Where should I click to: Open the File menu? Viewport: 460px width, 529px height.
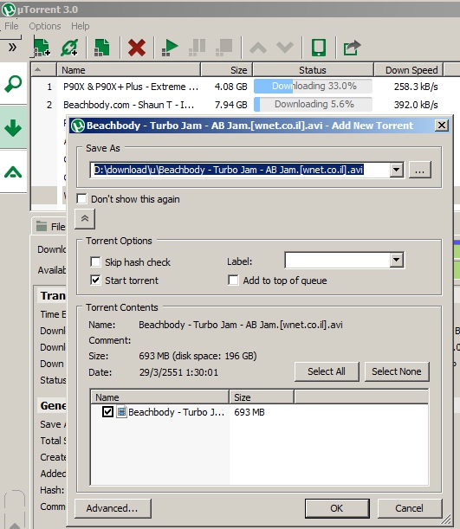[11, 26]
